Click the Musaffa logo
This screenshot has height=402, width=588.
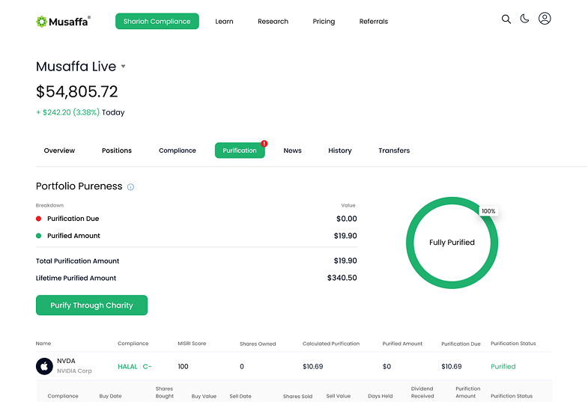point(63,22)
